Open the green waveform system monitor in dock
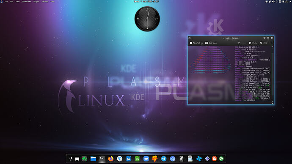Screen dimensions: 292x164 pos(84,159)
